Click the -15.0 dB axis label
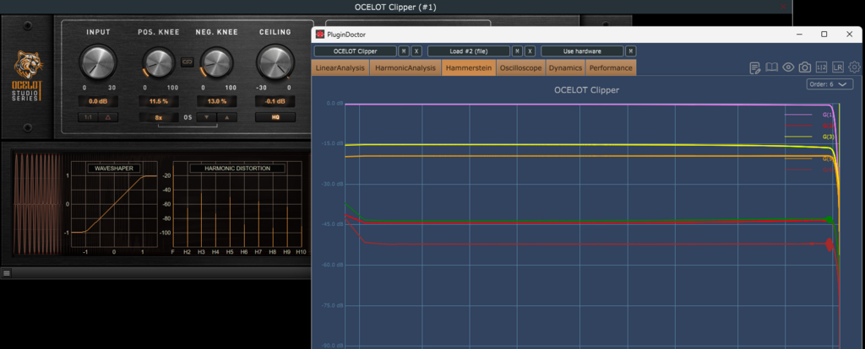 click(x=331, y=143)
